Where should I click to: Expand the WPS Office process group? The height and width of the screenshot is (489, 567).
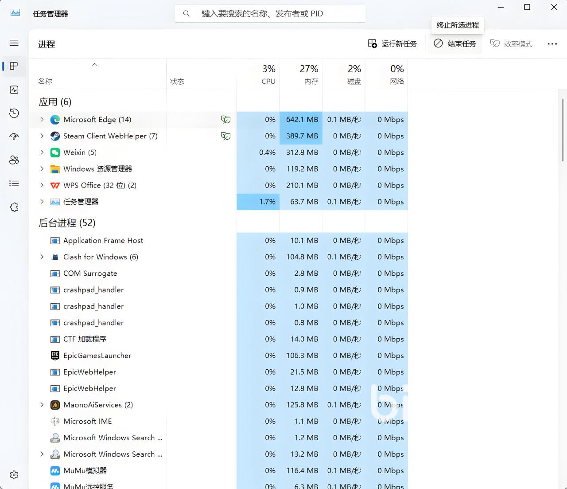(x=42, y=185)
